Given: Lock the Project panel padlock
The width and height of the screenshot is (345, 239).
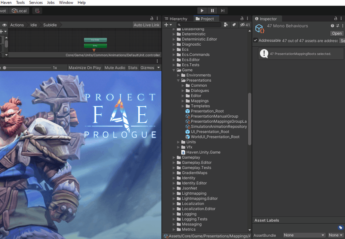Looking at the screenshot, I should (x=242, y=19).
